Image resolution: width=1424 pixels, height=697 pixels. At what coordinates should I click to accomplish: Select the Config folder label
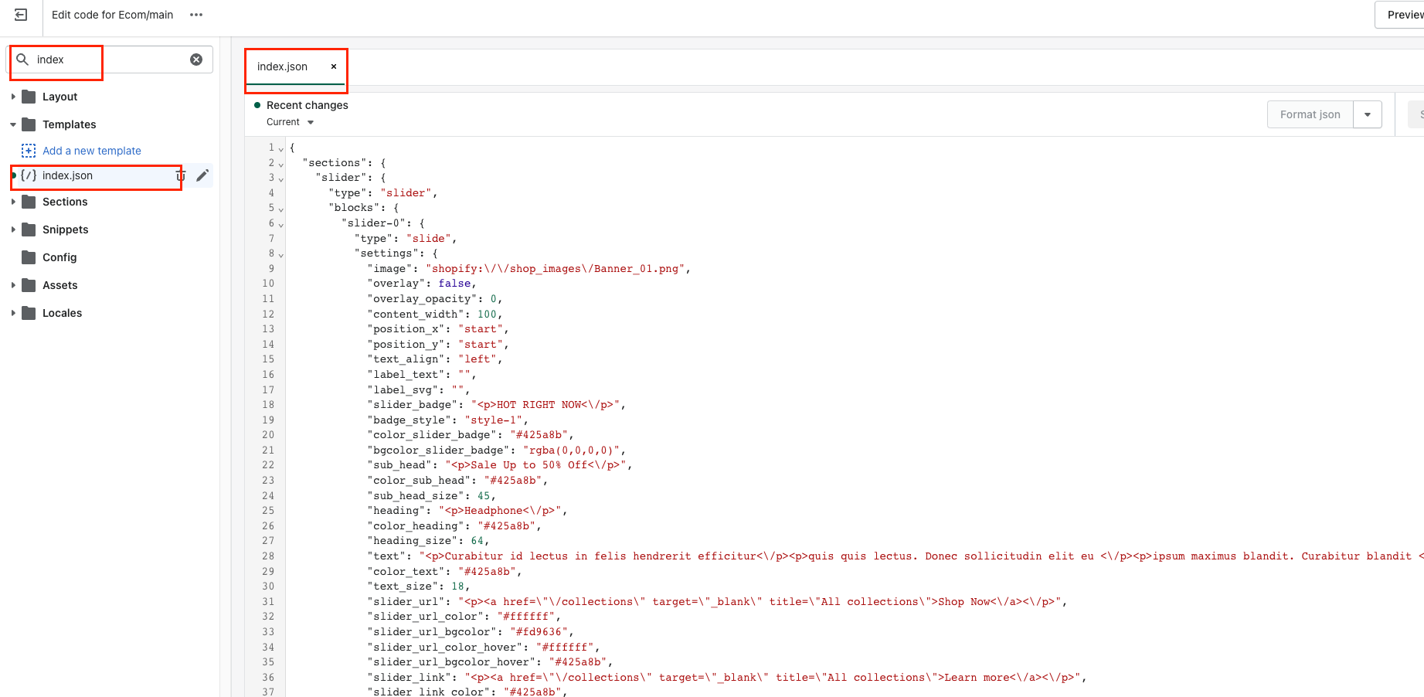pyautogui.click(x=59, y=257)
